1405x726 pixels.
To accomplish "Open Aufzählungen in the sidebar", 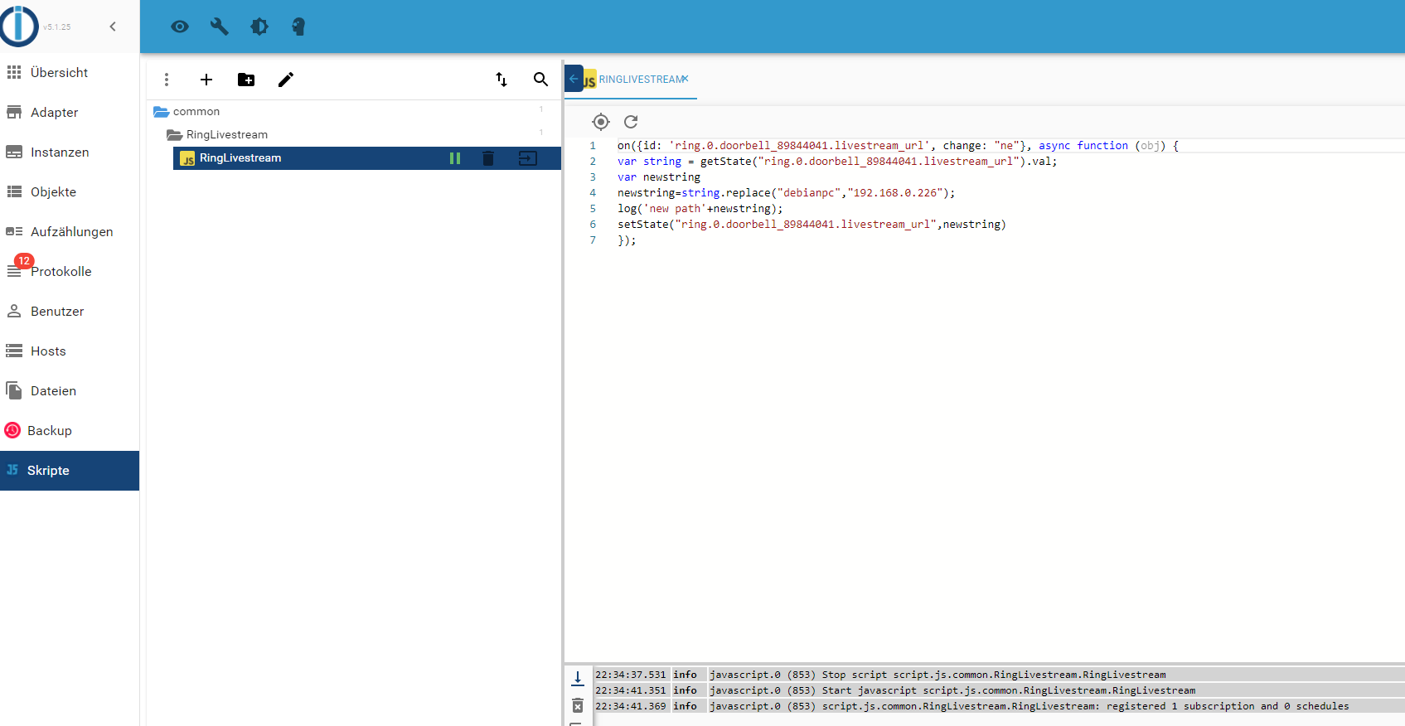I will point(70,232).
